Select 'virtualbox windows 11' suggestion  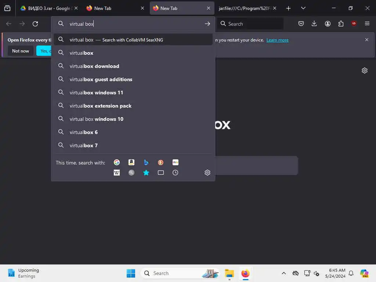click(x=133, y=93)
